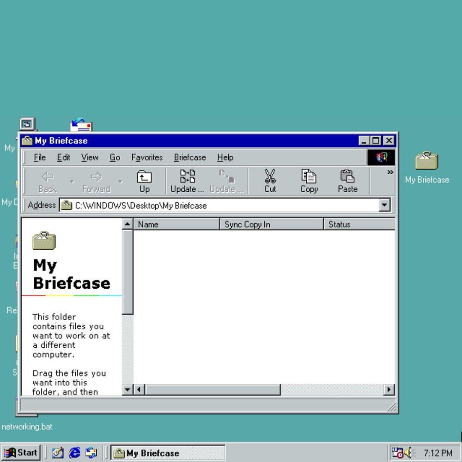Open the Back history dropdown arrow
This screenshot has width=462, height=462.
tap(72, 182)
